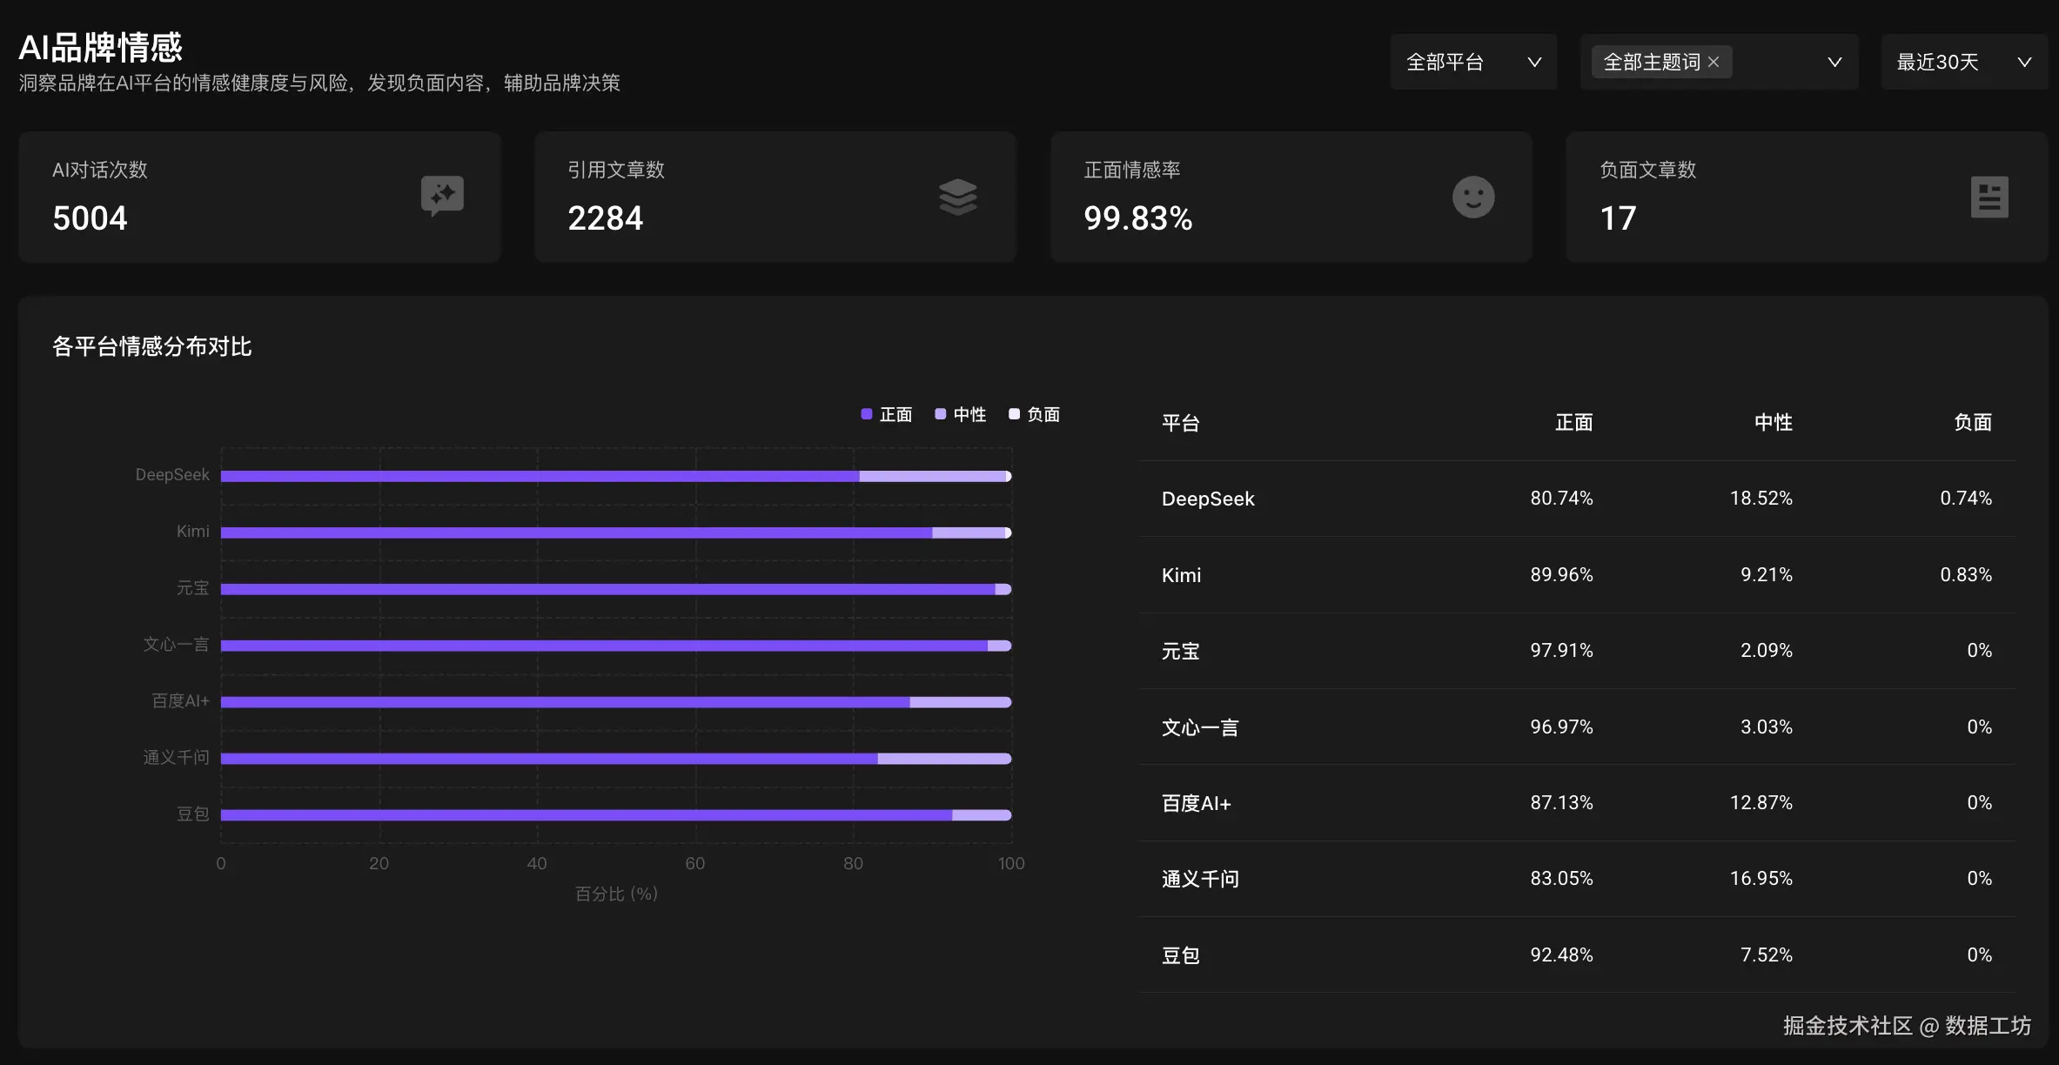Screen dimensions: 2059x1065
Task: Click the 正面 table column header
Action: point(1573,423)
